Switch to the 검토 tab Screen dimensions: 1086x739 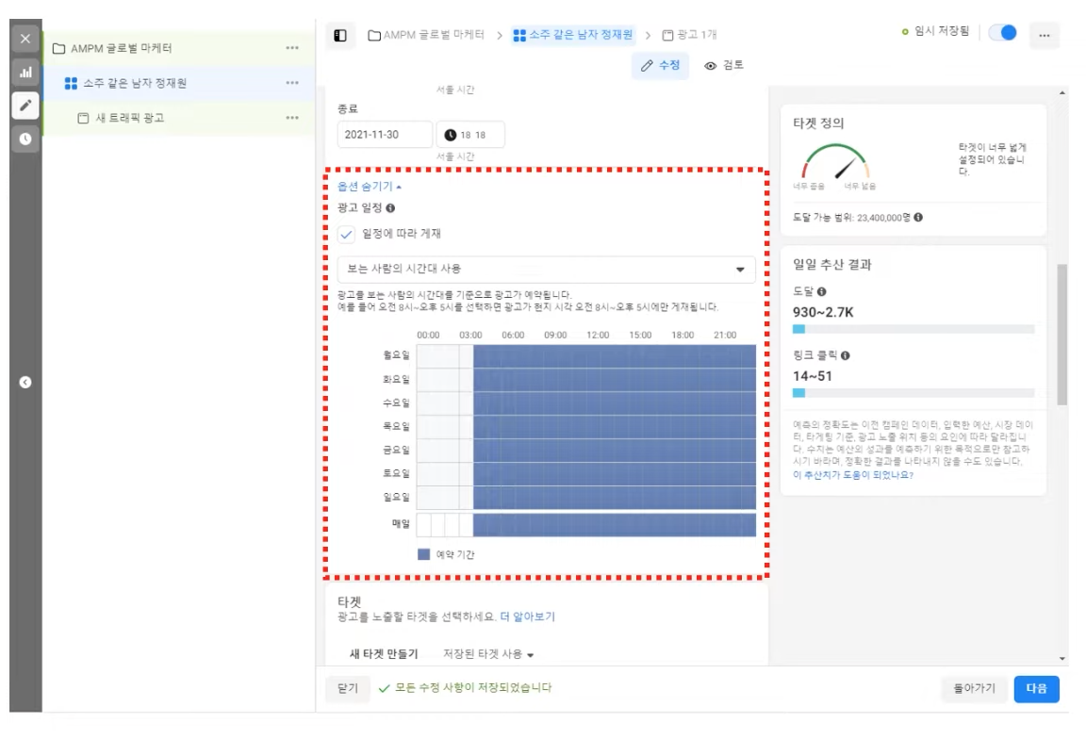pos(724,65)
